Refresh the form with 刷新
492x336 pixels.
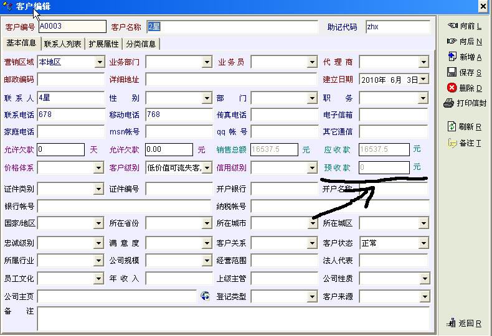point(465,127)
